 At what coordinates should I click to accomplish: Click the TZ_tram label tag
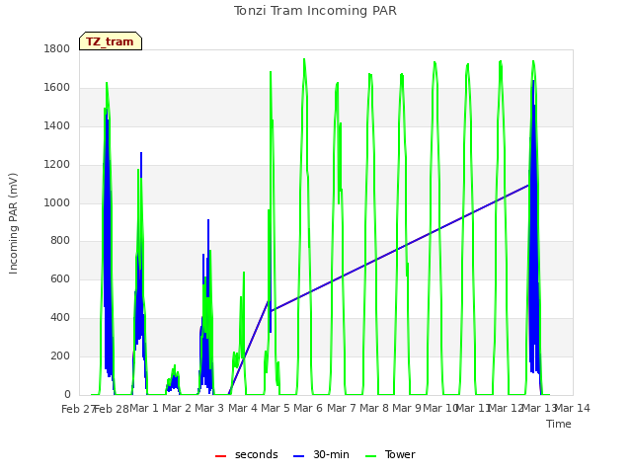(x=111, y=41)
